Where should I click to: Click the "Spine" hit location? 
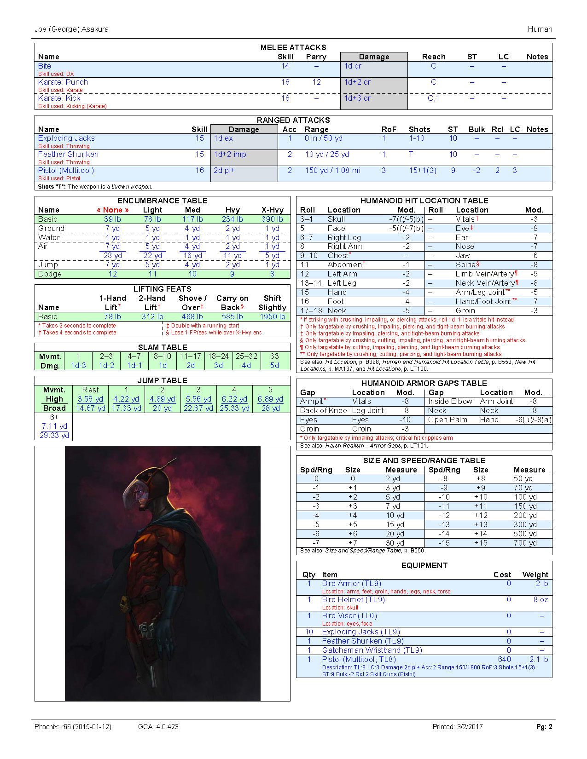pyautogui.click(x=465, y=265)
